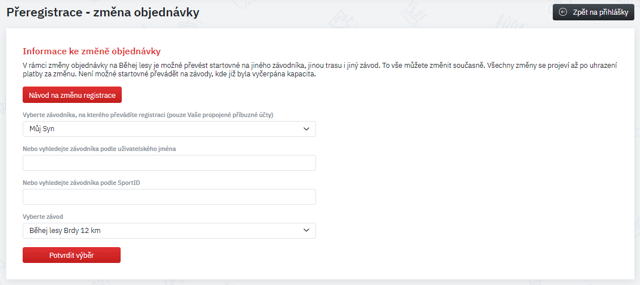Click the Vyberte závod label
The height and width of the screenshot is (285, 640).
[x=43, y=216]
